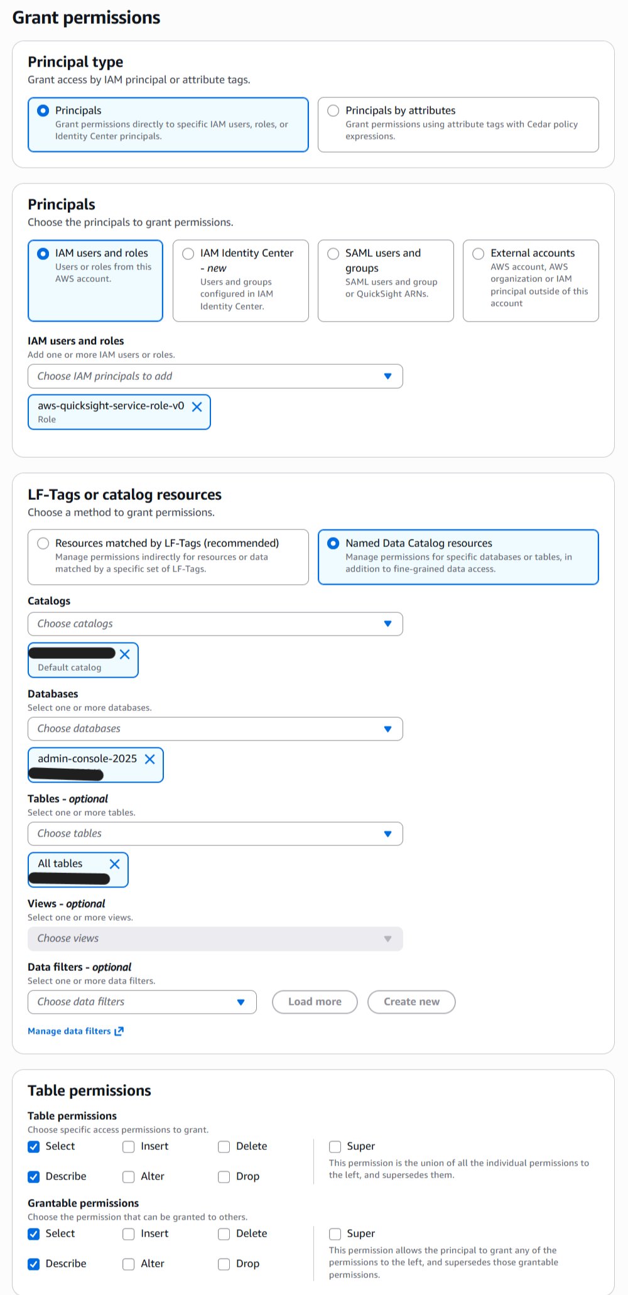Viewport: 628px width, 1295px height.
Task: Select the External accounts radio option
Action: click(x=479, y=254)
